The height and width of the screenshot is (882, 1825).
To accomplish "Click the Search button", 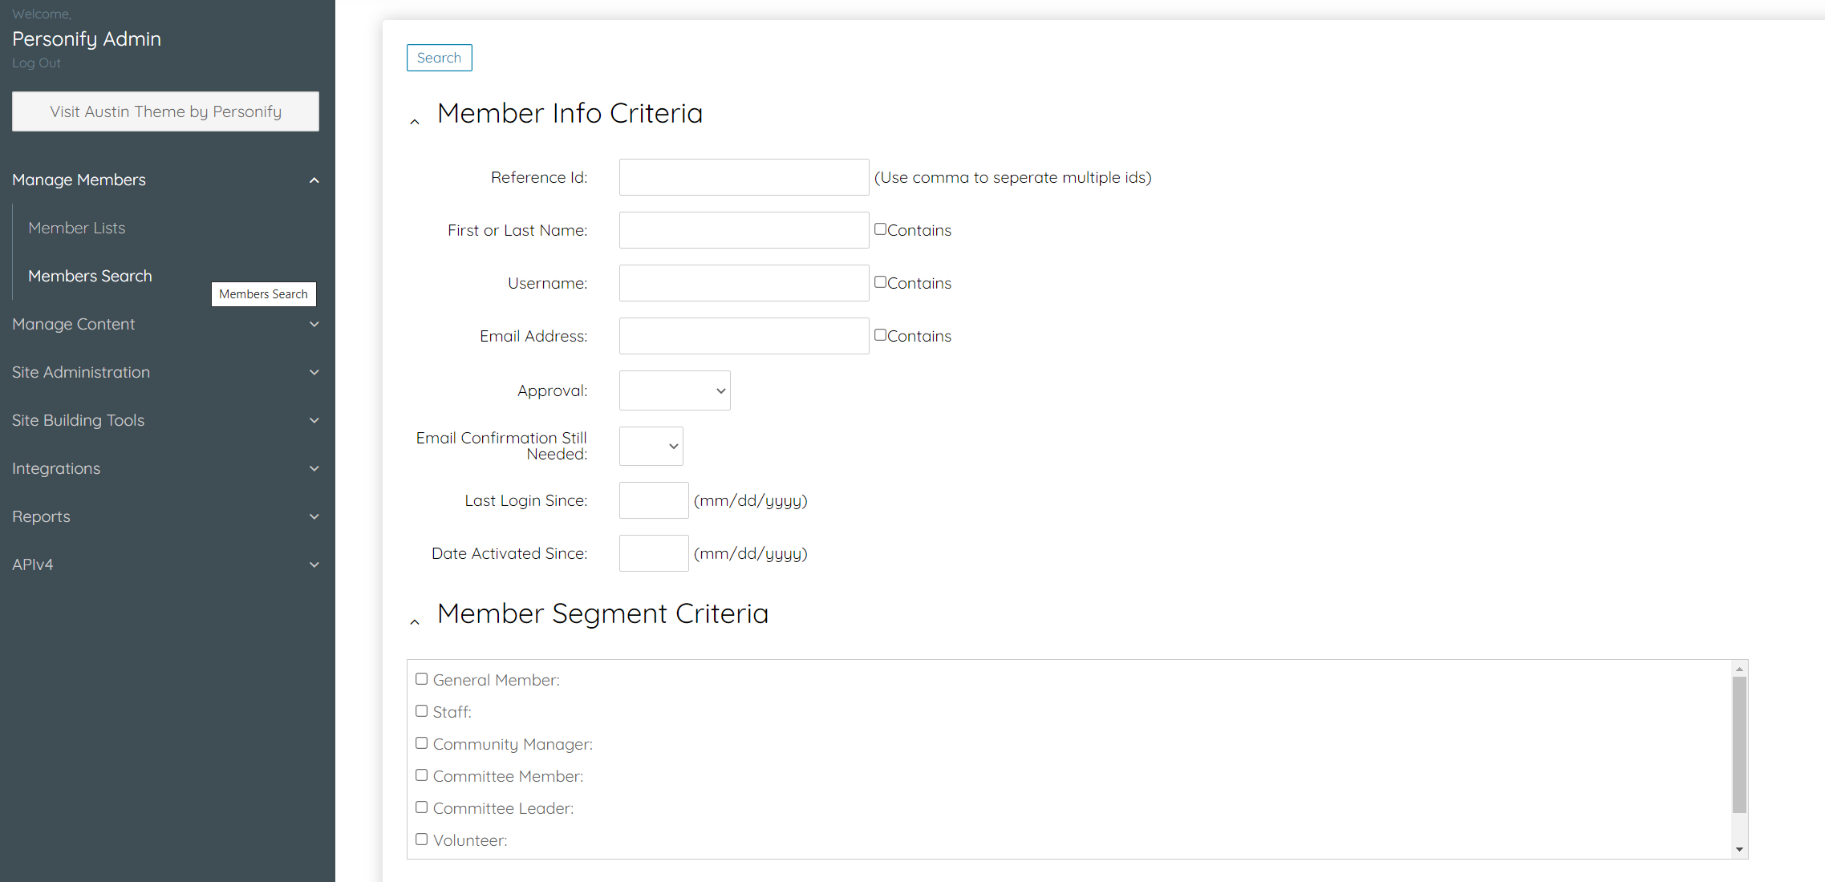I will (x=439, y=58).
